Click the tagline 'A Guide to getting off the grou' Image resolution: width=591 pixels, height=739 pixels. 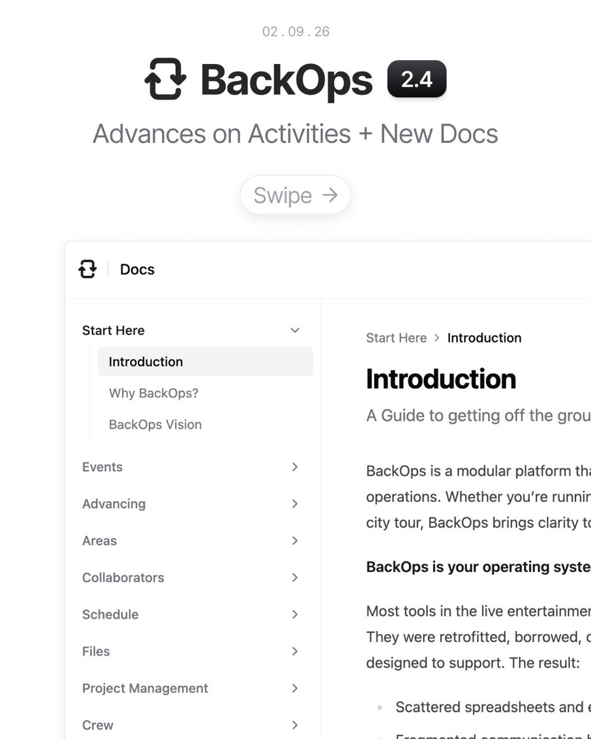(x=478, y=416)
